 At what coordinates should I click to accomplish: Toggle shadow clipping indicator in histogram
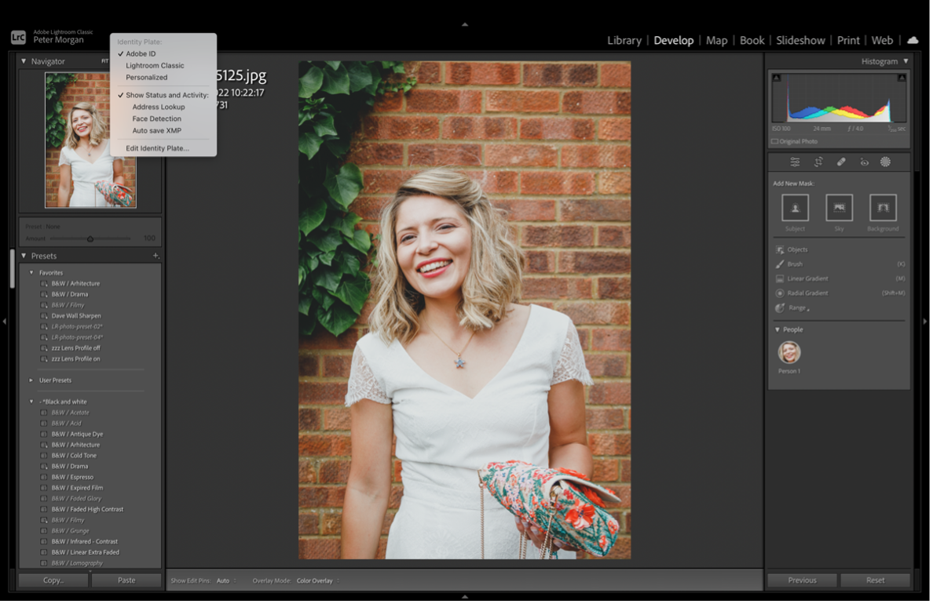point(777,78)
